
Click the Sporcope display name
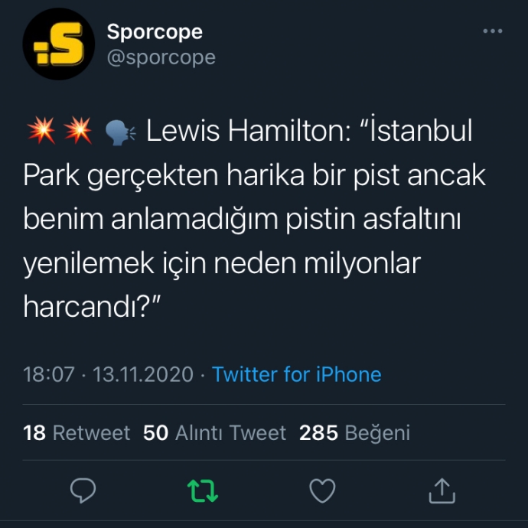click(x=155, y=32)
